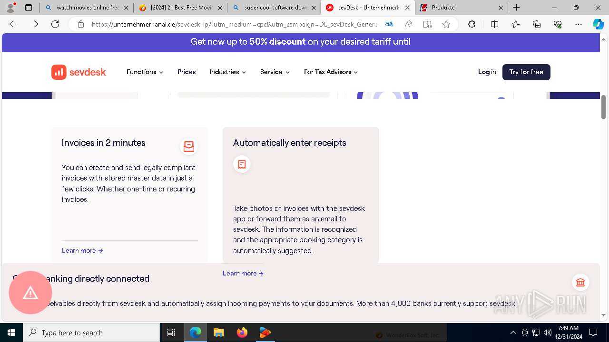Click the browser forward arrow
This screenshot has width=609, height=342.
(34, 24)
